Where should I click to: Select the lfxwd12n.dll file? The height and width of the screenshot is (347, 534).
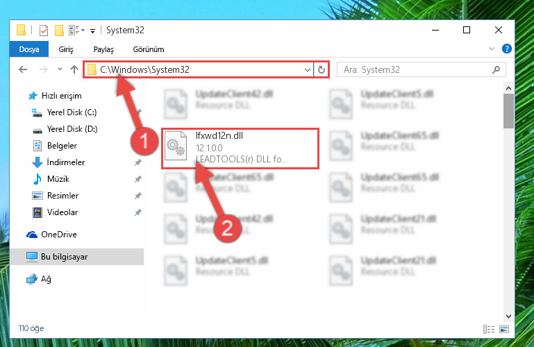240,149
